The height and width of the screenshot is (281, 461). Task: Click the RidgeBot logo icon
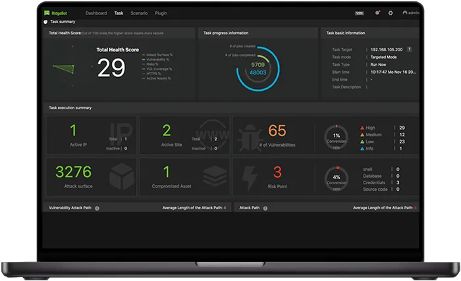tap(47, 13)
